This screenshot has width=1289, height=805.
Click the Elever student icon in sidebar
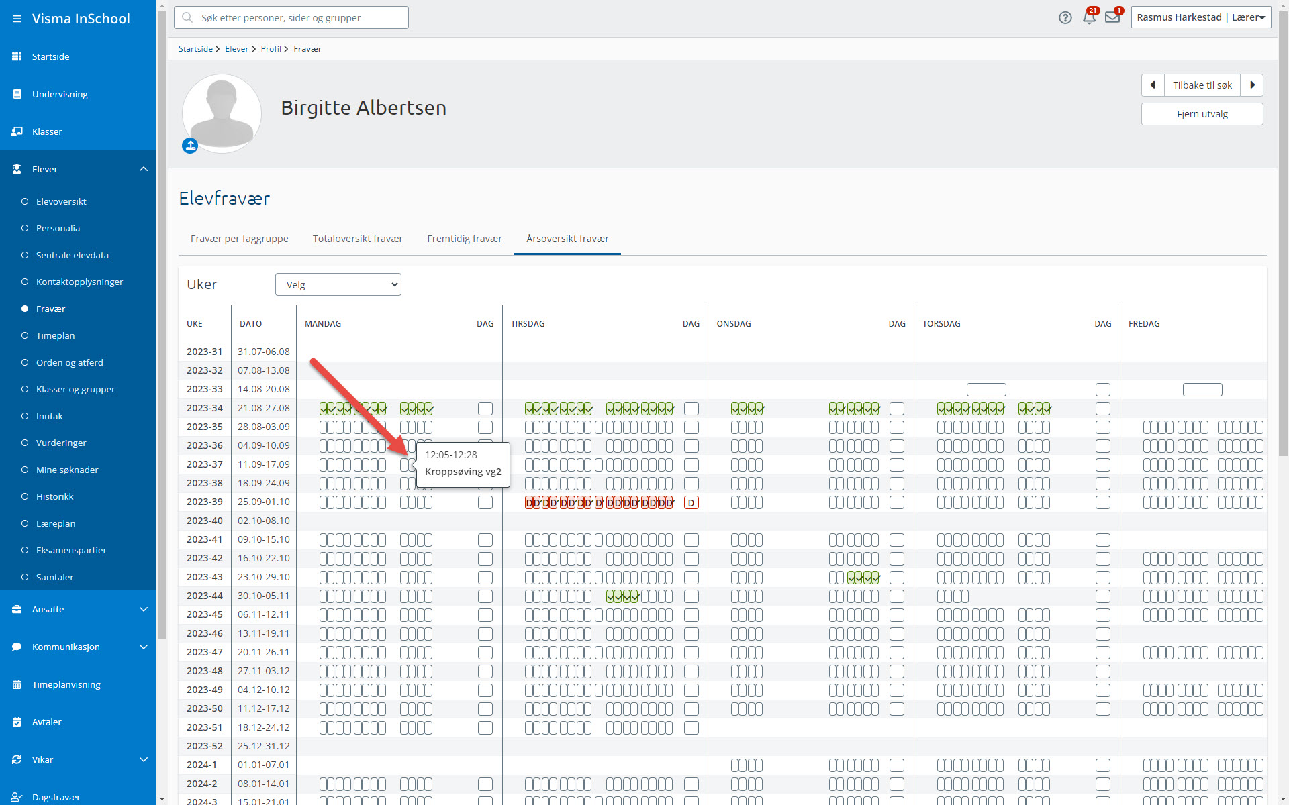point(17,169)
